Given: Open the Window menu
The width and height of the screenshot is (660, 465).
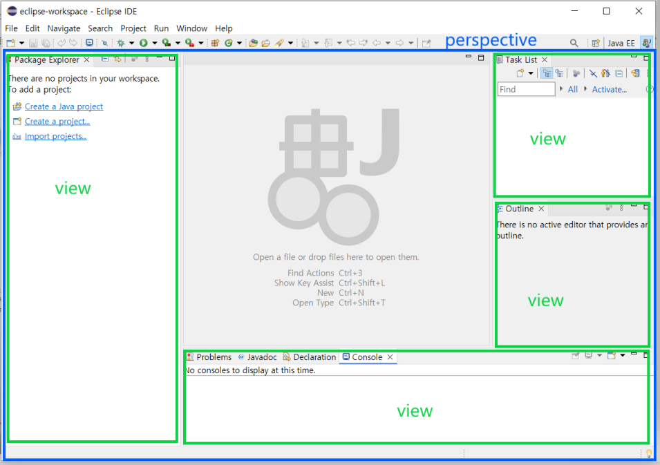Looking at the screenshot, I should tap(191, 28).
